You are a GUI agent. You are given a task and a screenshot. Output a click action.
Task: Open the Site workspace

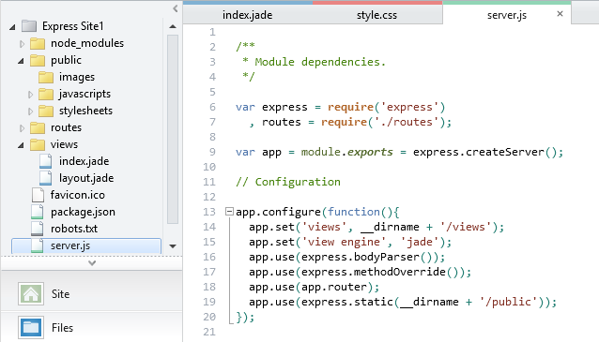pos(92,294)
